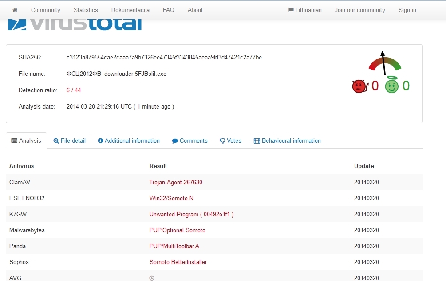
Task: Open the Dokumentacija menu item
Action: [130, 10]
